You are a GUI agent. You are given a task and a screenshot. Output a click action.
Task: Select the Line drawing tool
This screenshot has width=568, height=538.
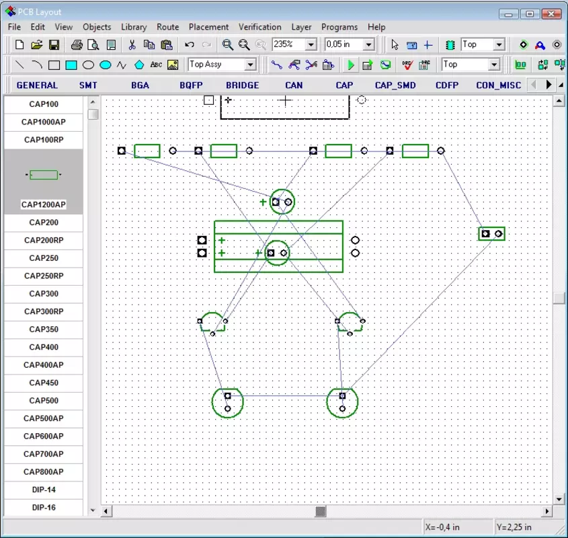(19, 65)
